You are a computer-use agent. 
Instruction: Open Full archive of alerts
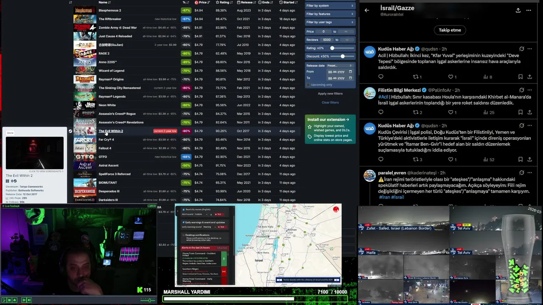[x=222, y=248]
